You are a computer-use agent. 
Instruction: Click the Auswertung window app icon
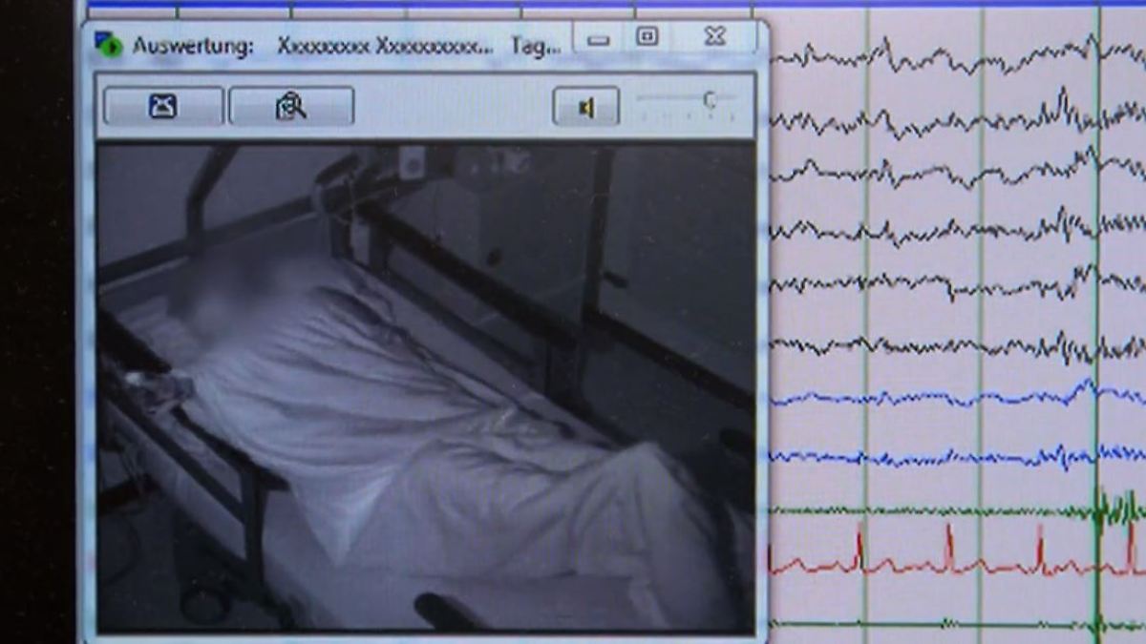pos(108,45)
